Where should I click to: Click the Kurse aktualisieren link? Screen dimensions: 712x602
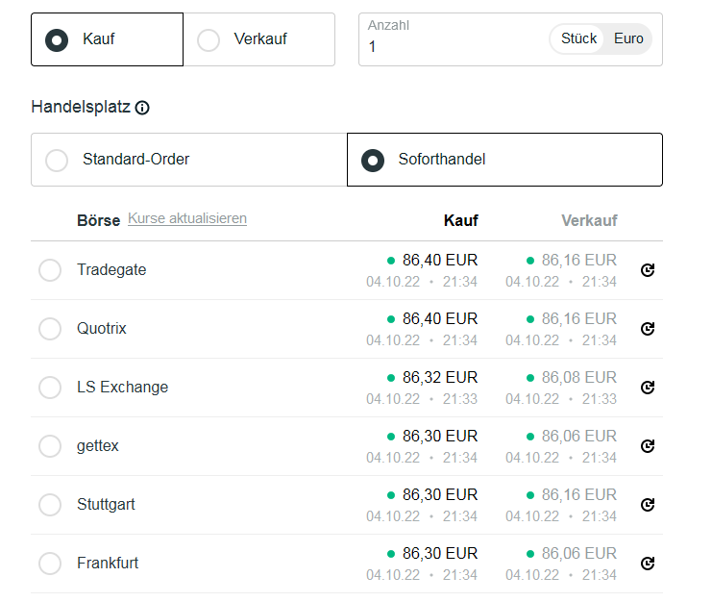(187, 218)
